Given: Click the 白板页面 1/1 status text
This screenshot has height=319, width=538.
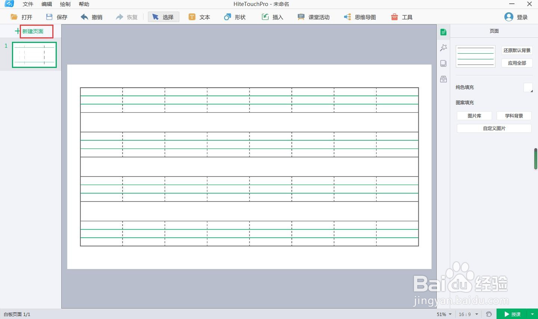Looking at the screenshot, I should [x=17, y=315].
